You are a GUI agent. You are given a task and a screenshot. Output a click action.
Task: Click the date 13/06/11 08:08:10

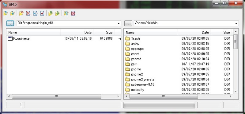(x=78, y=38)
